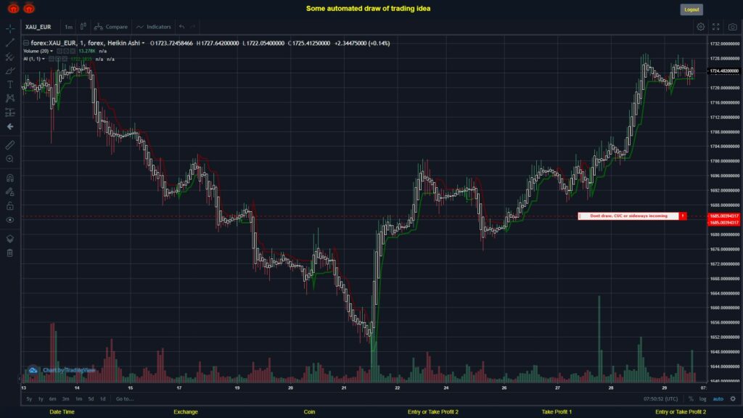Click the redo arrow in top toolbar
Viewport: 743px width, 418px height.
[x=193, y=27]
